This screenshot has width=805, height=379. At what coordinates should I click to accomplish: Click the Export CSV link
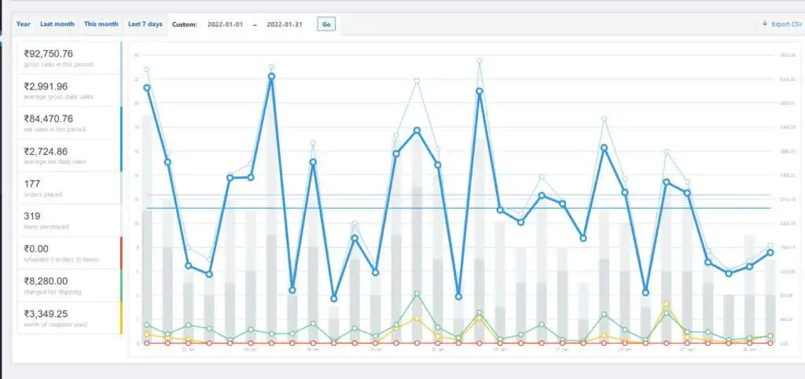pos(785,24)
